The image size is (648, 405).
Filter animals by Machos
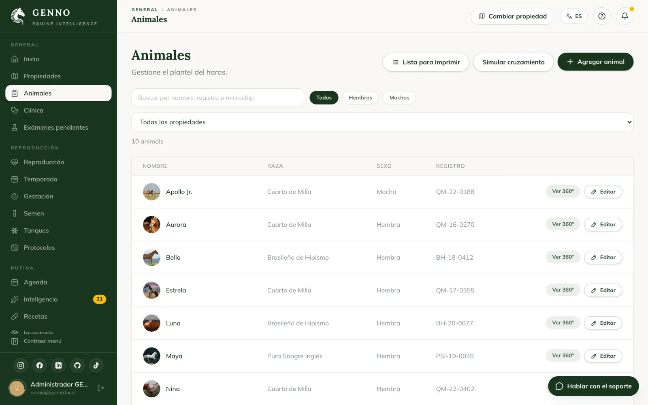pyautogui.click(x=399, y=98)
